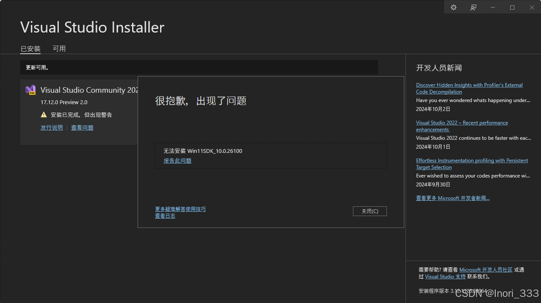The height and width of the screenshot is (303, 541).
Task: Click the 安装程序版本 text
Action: coord(453,291)
